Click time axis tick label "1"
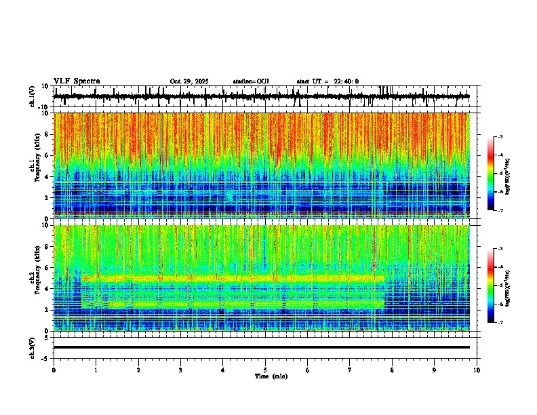The image size is (537, 415). (96, 370)
